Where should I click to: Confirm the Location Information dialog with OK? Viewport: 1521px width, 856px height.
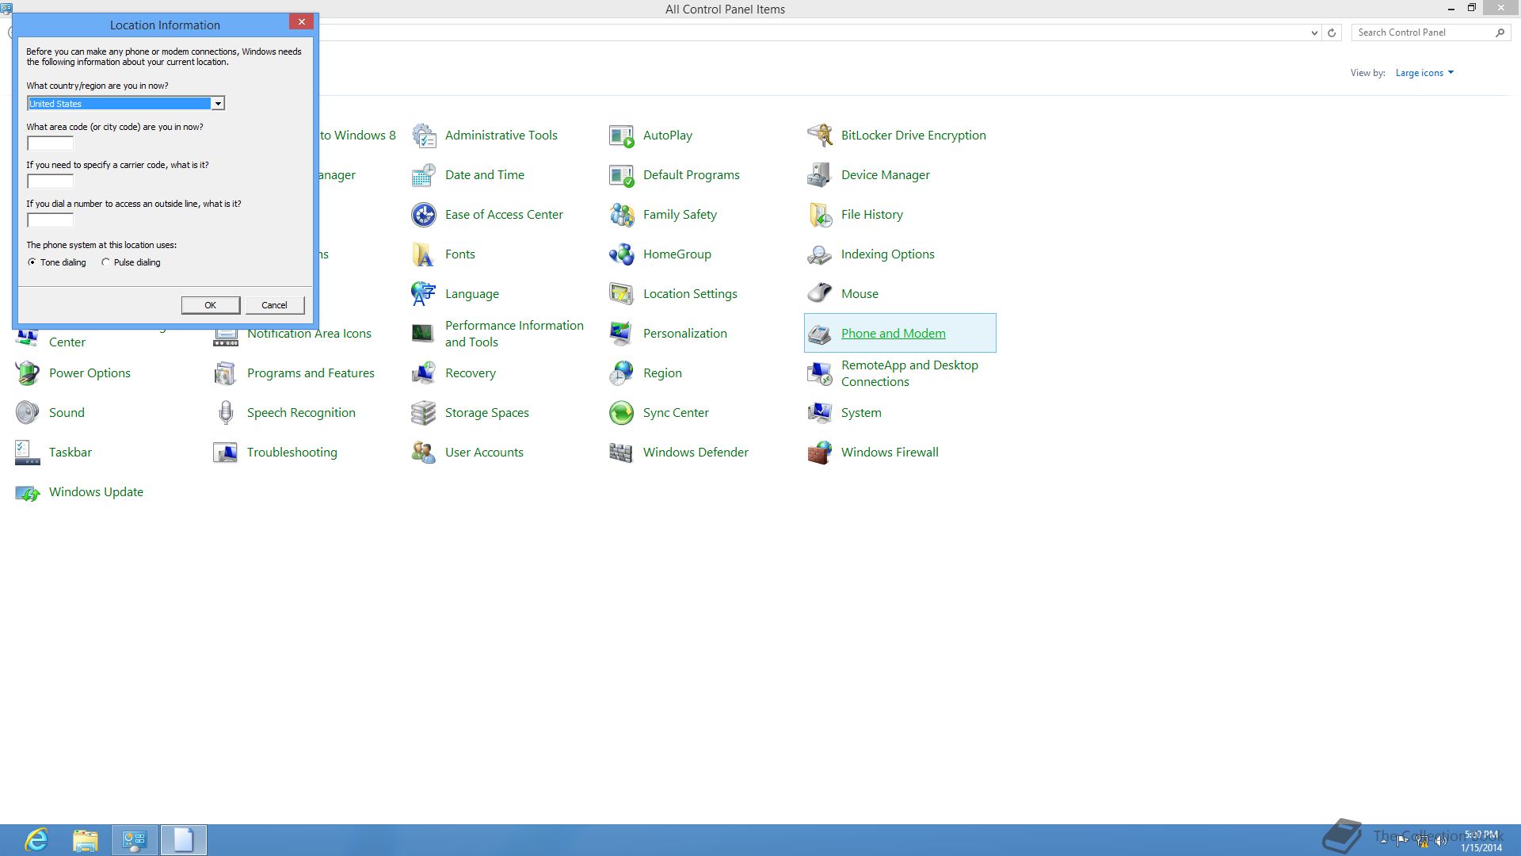pyautogui.click(x=211, y=305)
